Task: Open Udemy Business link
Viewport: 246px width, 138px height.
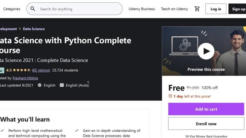Action: (x=142, y=9)
